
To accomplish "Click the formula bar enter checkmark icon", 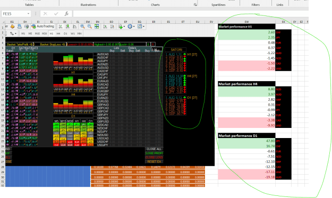I will tap(56, 14).
